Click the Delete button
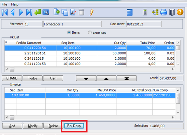The height and width of the screenshot is (135, 187). (x=53, y=126)
